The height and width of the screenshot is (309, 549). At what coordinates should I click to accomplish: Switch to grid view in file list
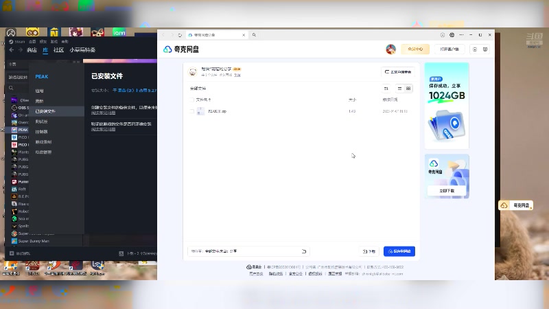[408, 89]
